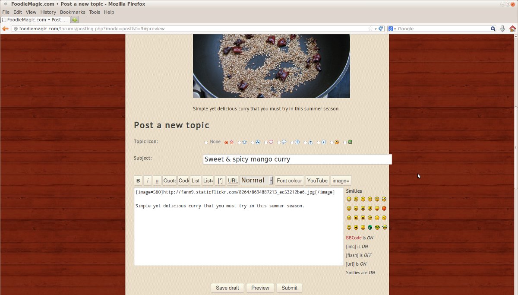
Task: Click the Code BBCode button
Action: (183, 181)
